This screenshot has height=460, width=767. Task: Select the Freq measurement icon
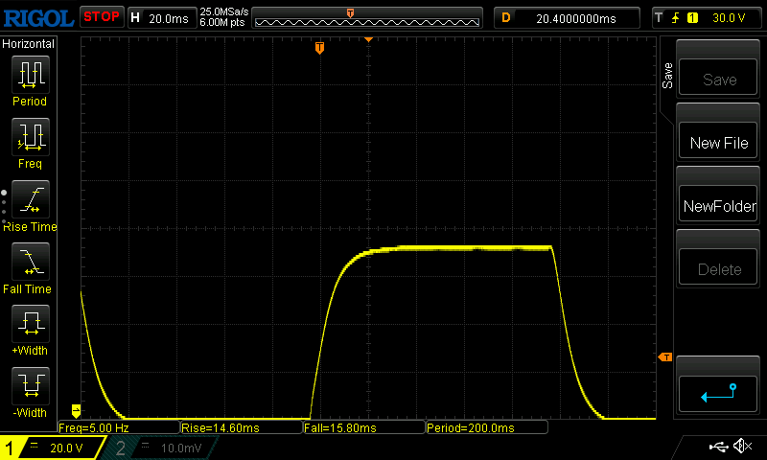point(30,137)
